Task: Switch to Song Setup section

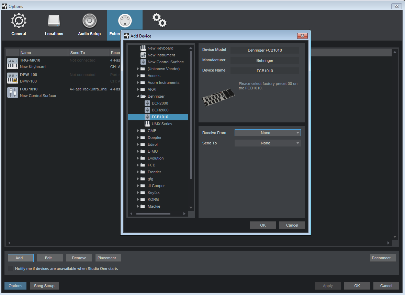Action: (44, 286)
